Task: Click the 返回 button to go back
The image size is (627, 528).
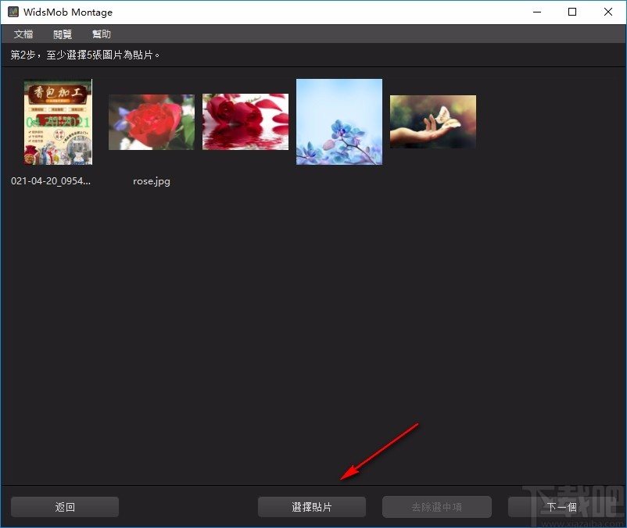Action: [x=64, y=506]
